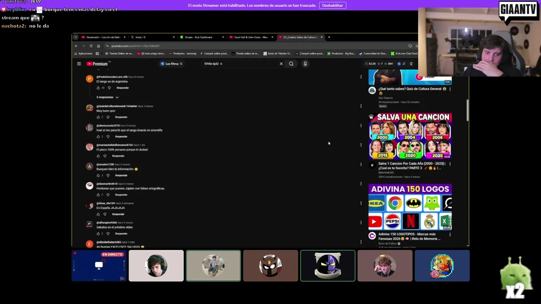This screenshot has width=541, height=304.
Task: Like the comment "Muy buen quiz"
Action: 98,117
